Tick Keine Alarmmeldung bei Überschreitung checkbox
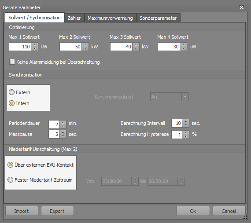The height and width of the screenshot is (223, 251). pos(12,62)
